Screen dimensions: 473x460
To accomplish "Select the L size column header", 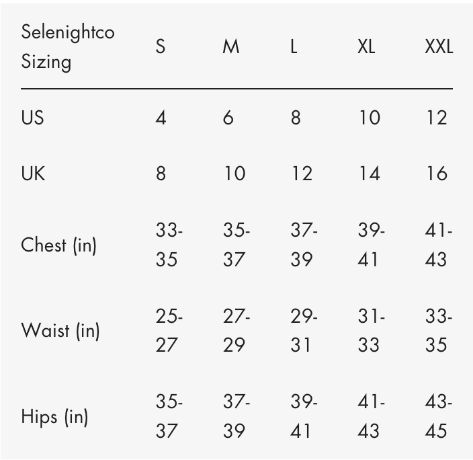I will 294,48.
